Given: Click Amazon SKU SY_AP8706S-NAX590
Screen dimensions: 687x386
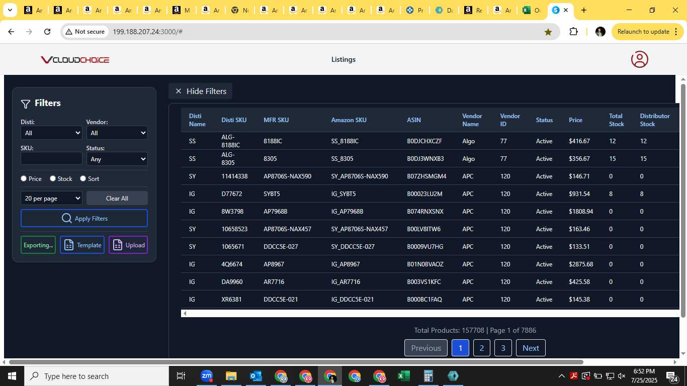Looking at the screenshot, I should coord(360,176).
